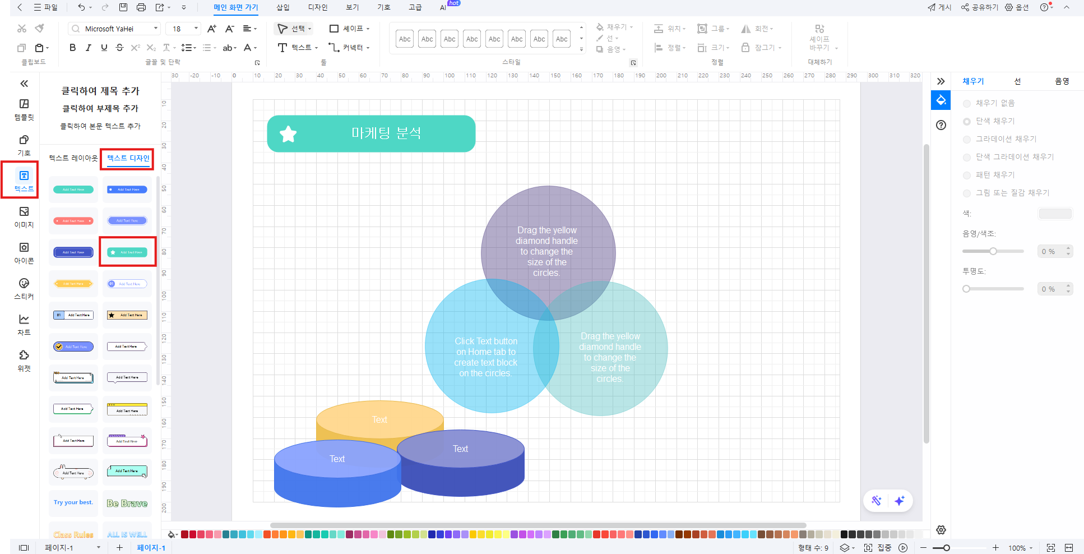
Task: Open the 아이콘 sidebar panel
Action: pos(24,253)
